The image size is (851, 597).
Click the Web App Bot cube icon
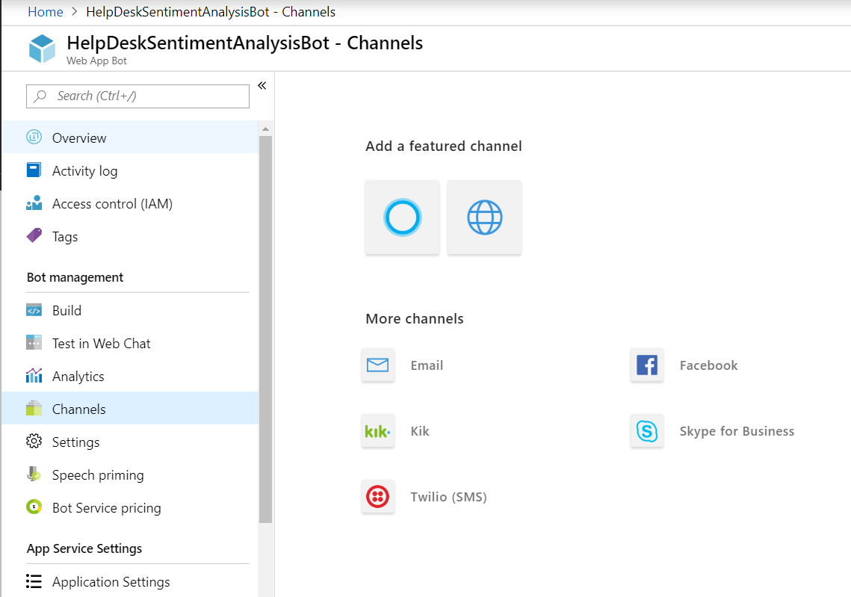click(x=42, y=49)
